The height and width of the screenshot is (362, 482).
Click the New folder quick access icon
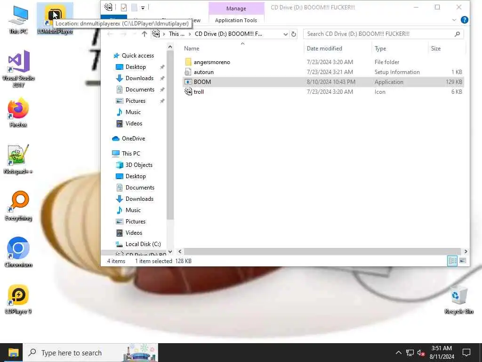click(x=134, y=8)
